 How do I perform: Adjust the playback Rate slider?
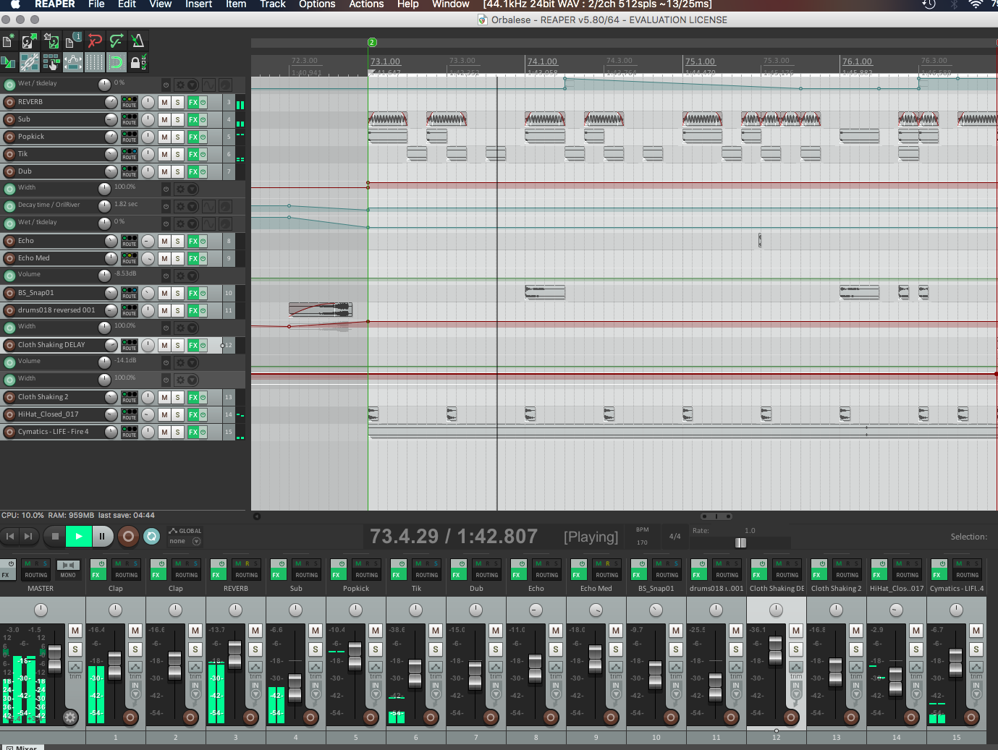740,542
